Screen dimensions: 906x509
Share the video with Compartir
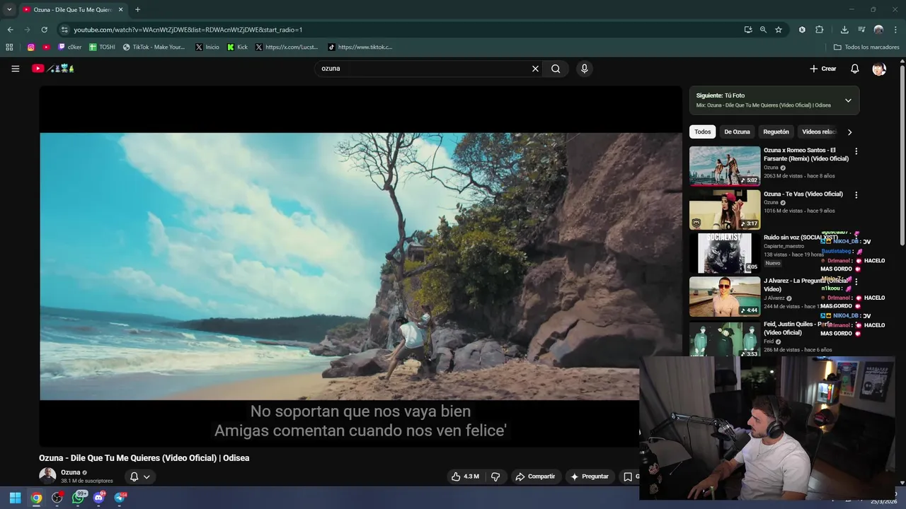point(535,476)
